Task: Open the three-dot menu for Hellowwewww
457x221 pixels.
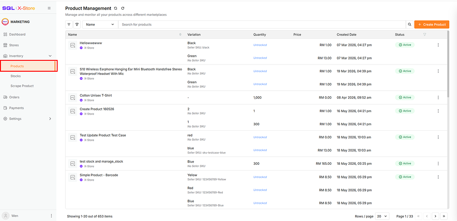Action: pyautogui.click(x=438, y=45)
